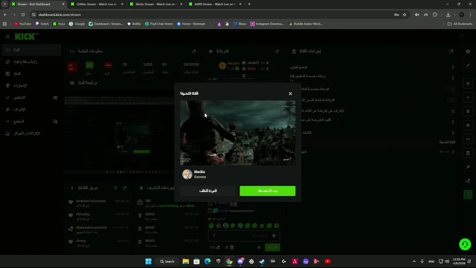Click the Games category label

point(200,177)
